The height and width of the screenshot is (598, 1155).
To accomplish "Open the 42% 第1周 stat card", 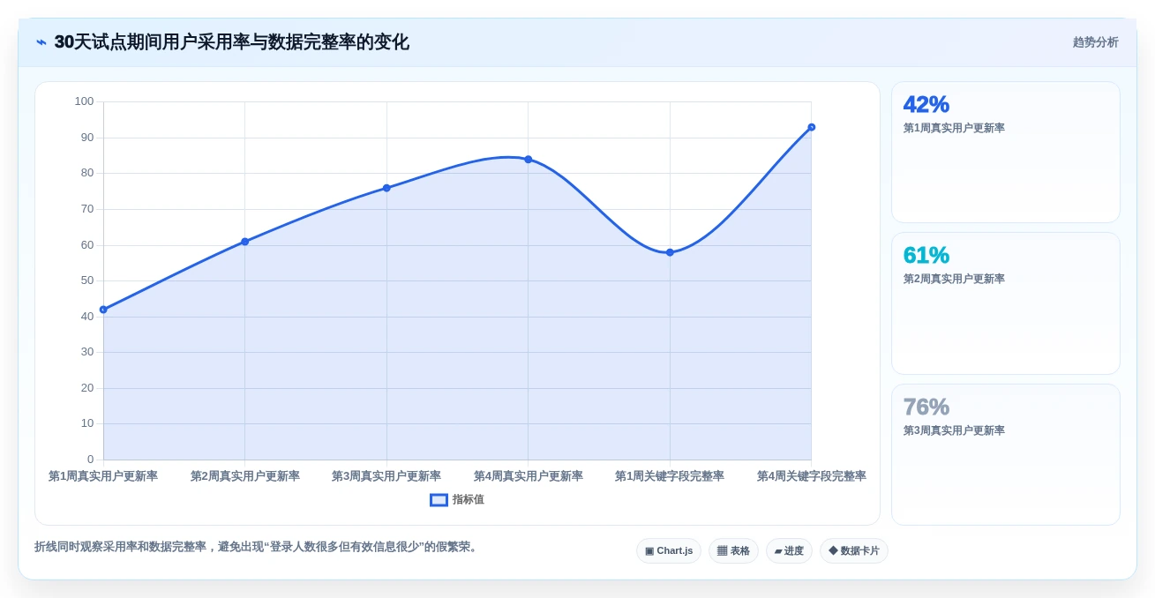I will [1006, 153].
